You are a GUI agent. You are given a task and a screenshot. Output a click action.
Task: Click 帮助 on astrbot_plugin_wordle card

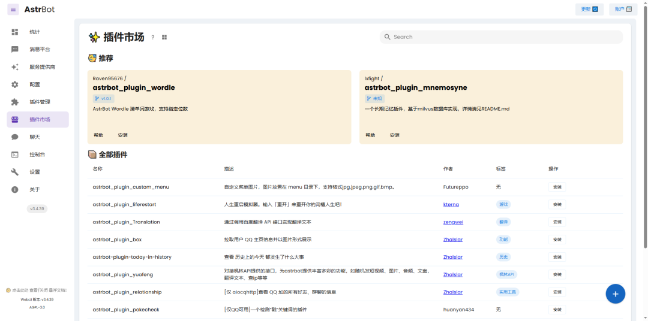[x=99, y=135]
